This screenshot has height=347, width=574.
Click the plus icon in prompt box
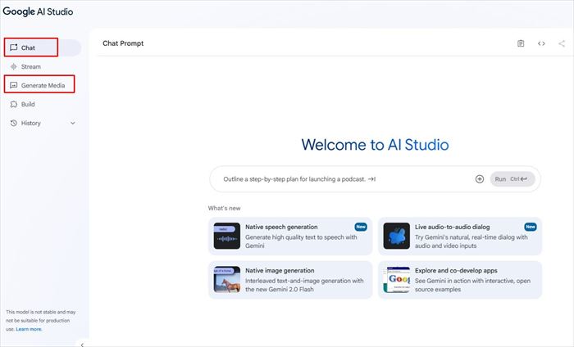(480, 179)
